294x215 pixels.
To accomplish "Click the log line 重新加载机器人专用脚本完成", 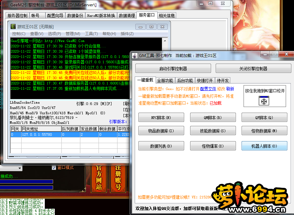I will coord(66,88).
